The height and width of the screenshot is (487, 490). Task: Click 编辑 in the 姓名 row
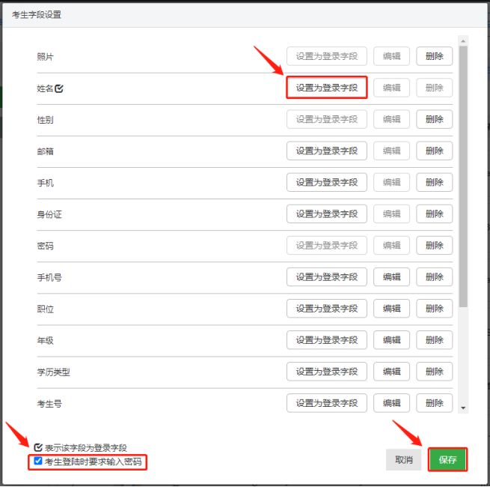pyautogui.click(x=391, y=88)
